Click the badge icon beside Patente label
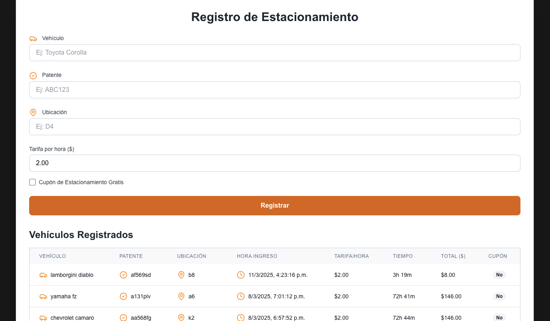The width and height of the screenshot is (550, 321). tap(33, 75)
